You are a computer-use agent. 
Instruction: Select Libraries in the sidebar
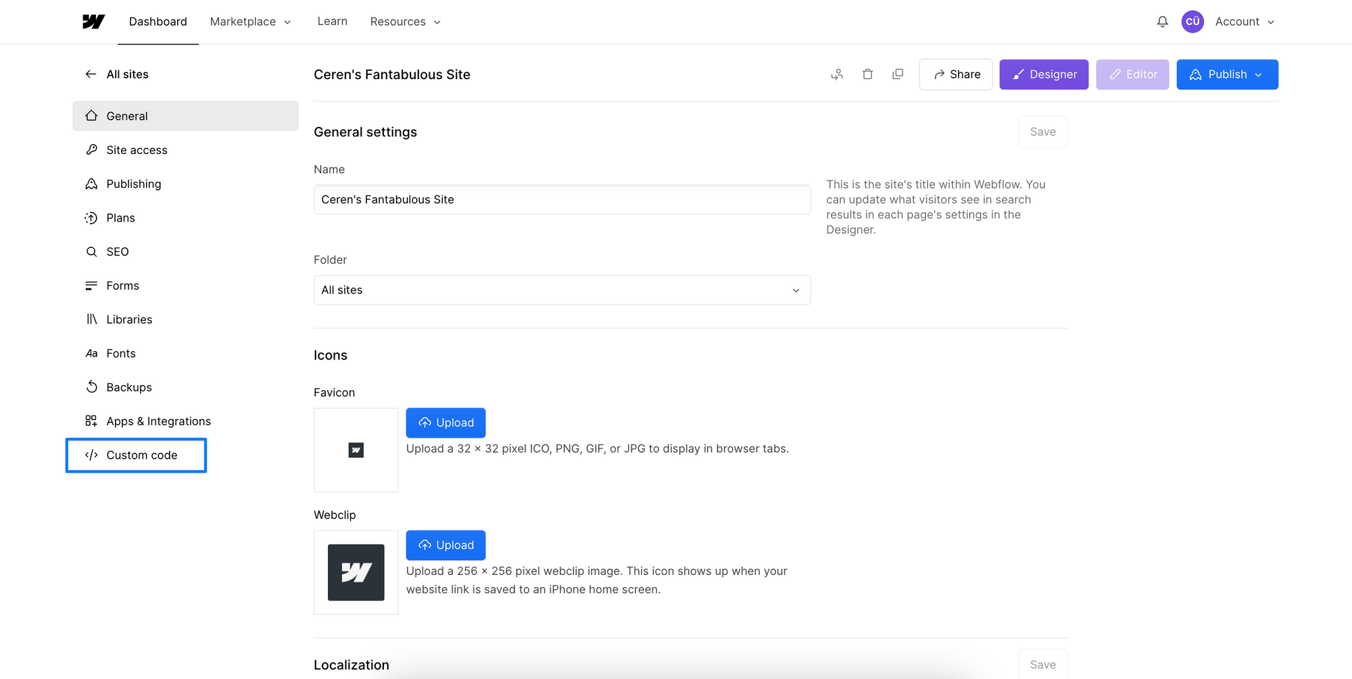pyautogui.click(x=185, y=319)
